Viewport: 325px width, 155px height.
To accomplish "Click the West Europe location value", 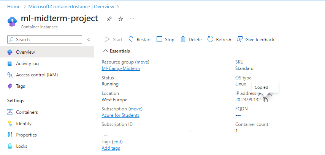I will (x=114, y=100).
